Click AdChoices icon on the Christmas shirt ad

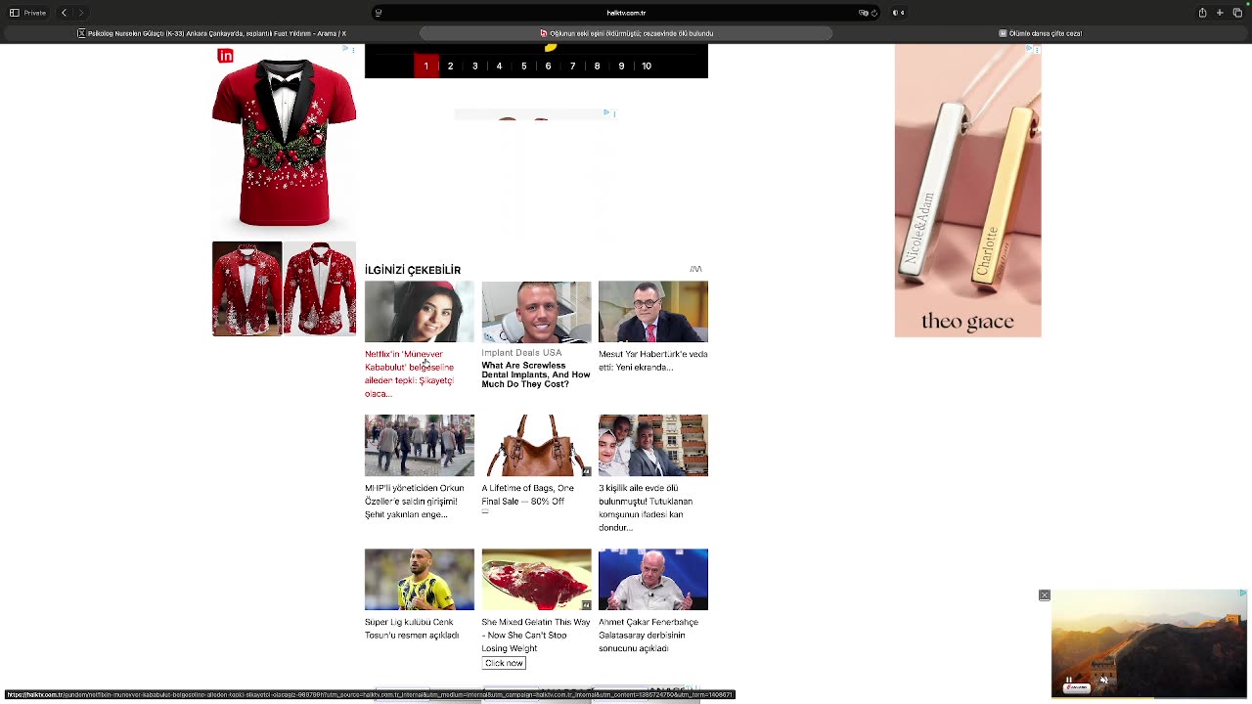(x=346, y=48)
